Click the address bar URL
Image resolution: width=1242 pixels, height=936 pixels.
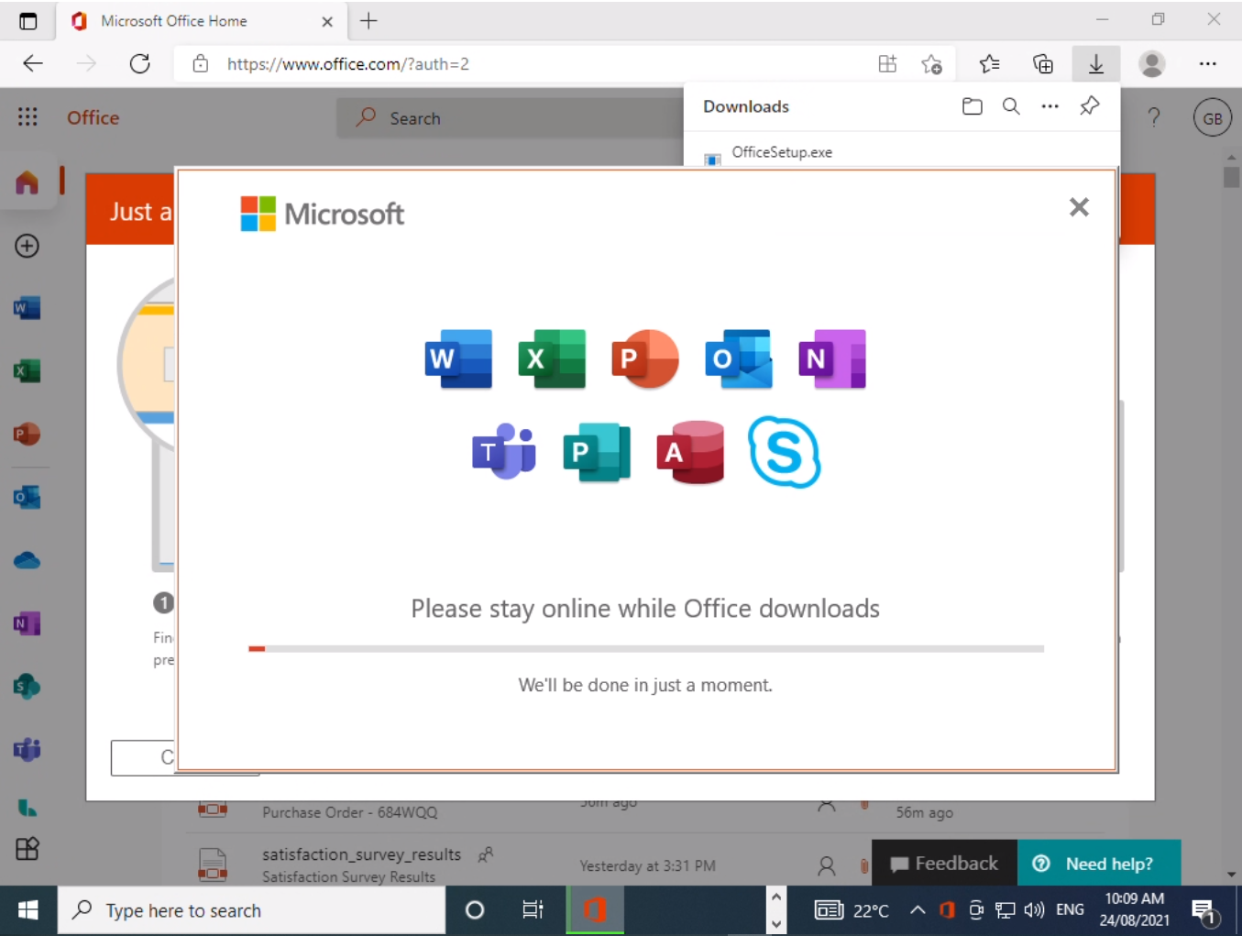tap(348, 64)
